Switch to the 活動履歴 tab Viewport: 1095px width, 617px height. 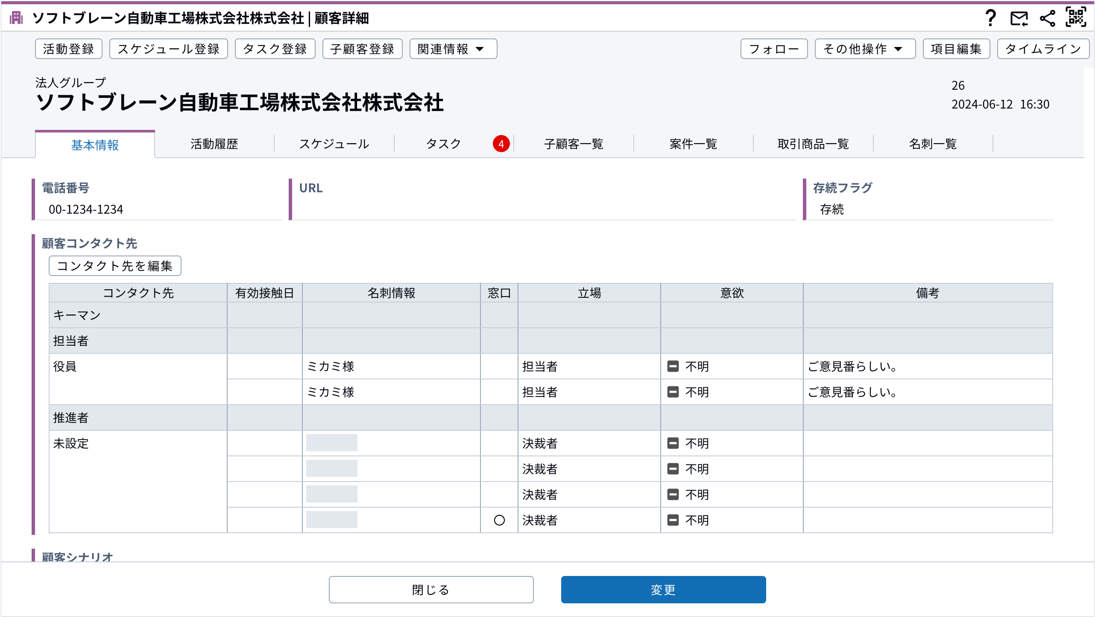[x=214, y=144]
